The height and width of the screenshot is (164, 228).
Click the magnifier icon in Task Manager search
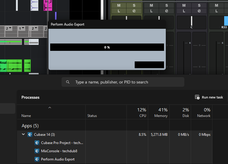click(x=68, y=82)
